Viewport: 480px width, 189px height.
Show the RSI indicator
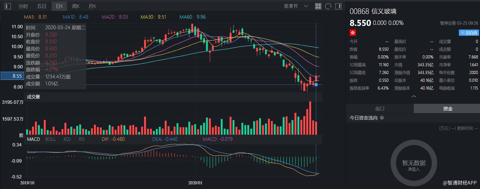pos(82,139)
